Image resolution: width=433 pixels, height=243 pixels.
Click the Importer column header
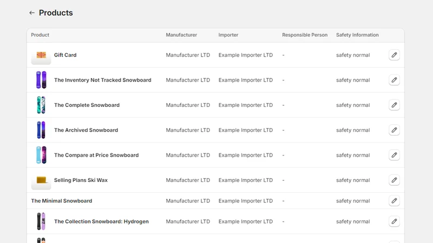(x=228, y=35)
